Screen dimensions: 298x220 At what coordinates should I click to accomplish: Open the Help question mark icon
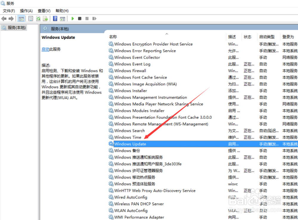coord(55,18)
